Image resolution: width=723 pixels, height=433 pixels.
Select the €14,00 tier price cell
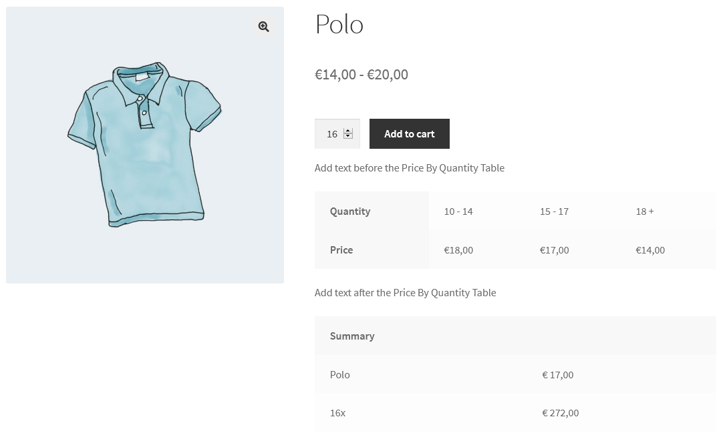[x=650, y=250]
